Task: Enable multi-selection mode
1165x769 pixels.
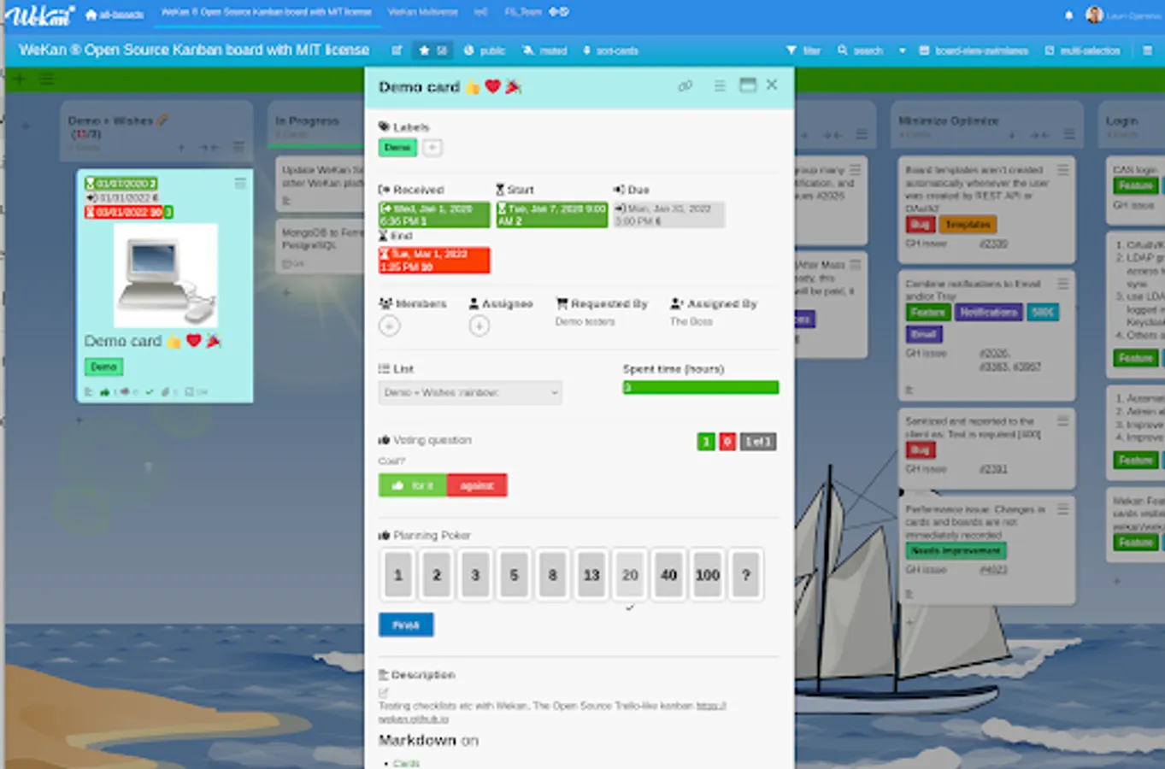Action: 1082,50
